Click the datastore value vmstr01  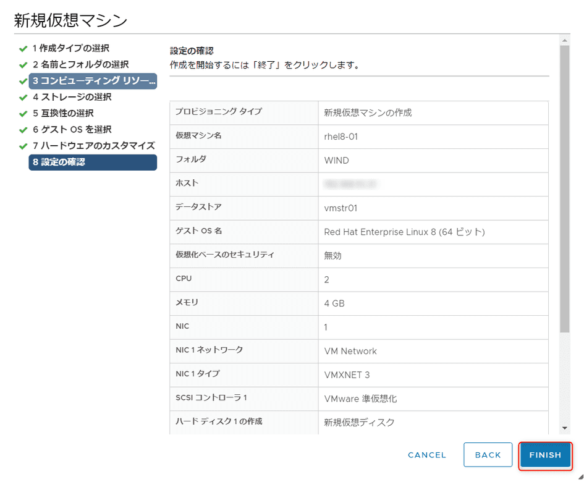(341, 208)
